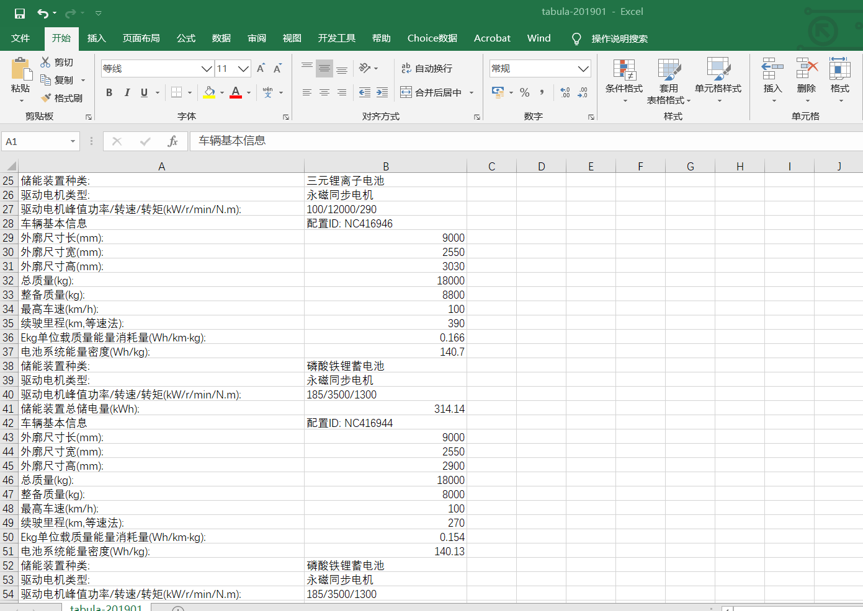
Task: Click the formula bar text 车辆基本信息
Action: (x=232, y=141)
